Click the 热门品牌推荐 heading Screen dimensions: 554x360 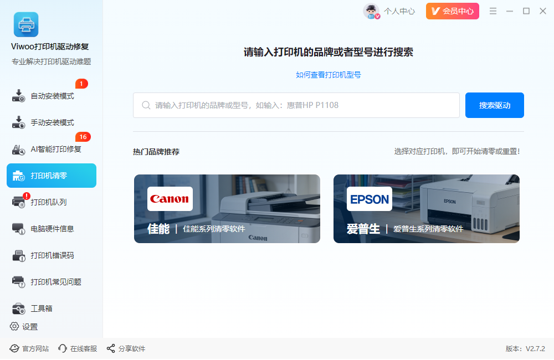pos(156,152)
